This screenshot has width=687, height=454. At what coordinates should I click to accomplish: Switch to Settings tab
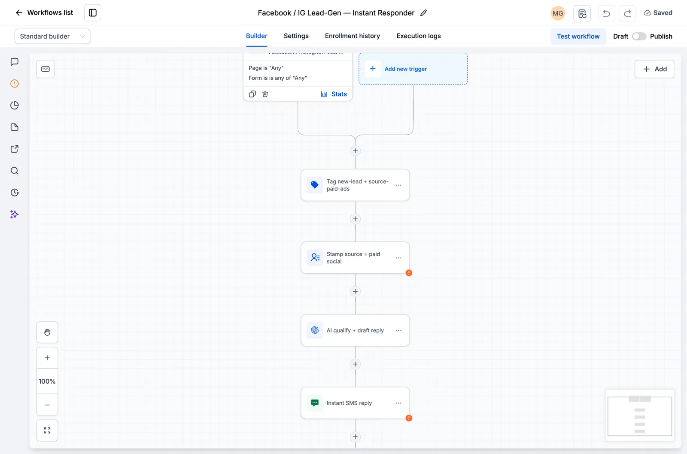tap(296, 36)
